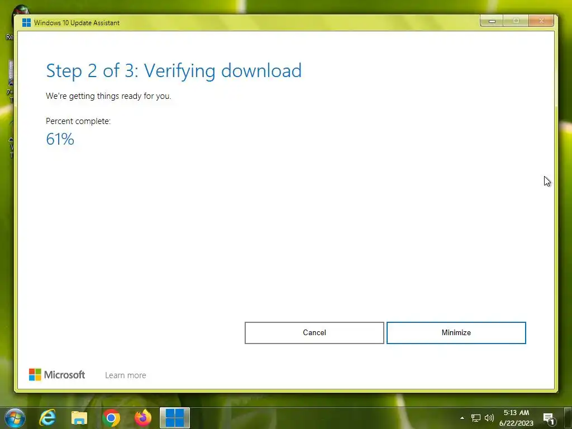Select the Windows 10 Update Assistant taskbar button
The height and width of the screenshot is (429, 572).
[175, 418]
